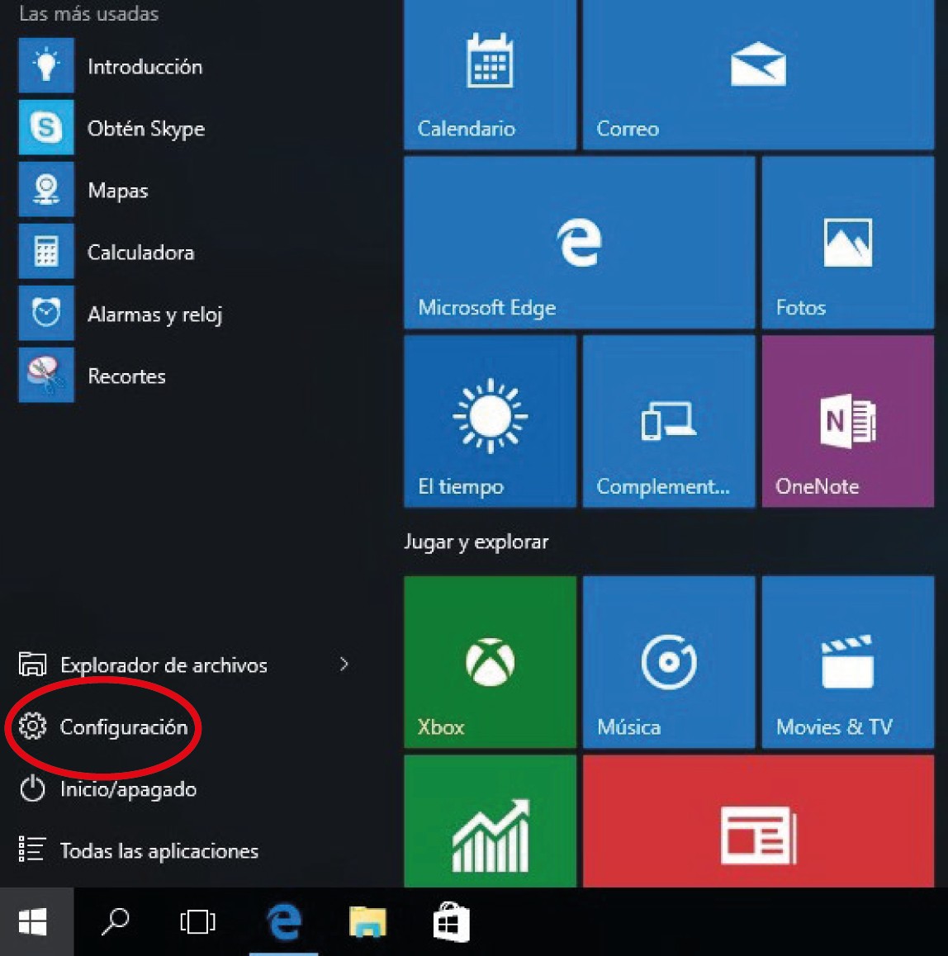The height and width of the screenshot is (956, 948).
Task: Open the red news tile
Action: (758, 821)
